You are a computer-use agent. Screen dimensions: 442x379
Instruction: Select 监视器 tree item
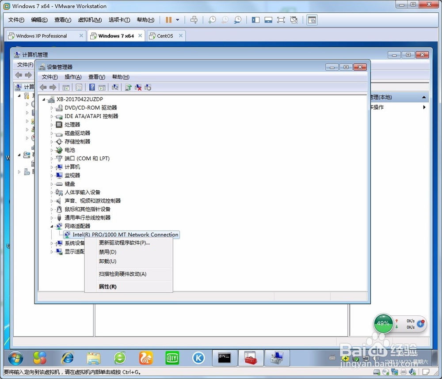pyautogui.click(x=72, y=175)
